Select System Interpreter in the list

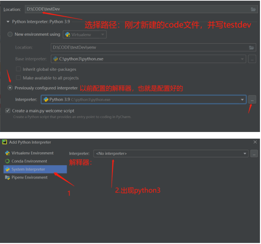click(35, 169)
